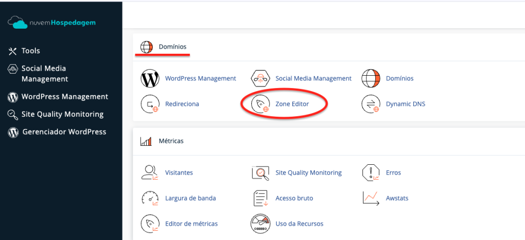Collapse the Métricas section header
The height and width of the screenshot is (240, 525).
[x=171, y=141]
